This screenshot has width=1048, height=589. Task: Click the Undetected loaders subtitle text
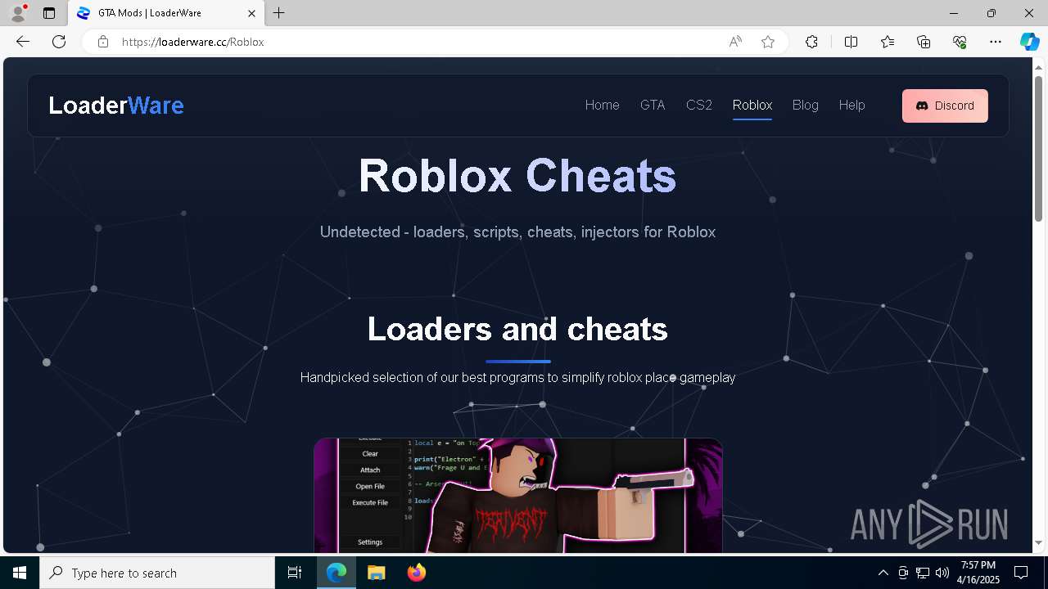point(517,232)
